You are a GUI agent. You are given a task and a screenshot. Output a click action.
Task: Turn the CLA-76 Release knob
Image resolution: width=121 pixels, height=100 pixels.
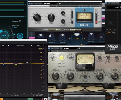click(63, 21)
